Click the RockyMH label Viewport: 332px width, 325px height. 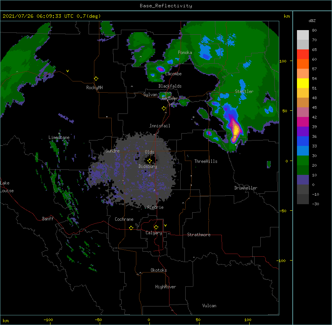click(x=94, y=88)
